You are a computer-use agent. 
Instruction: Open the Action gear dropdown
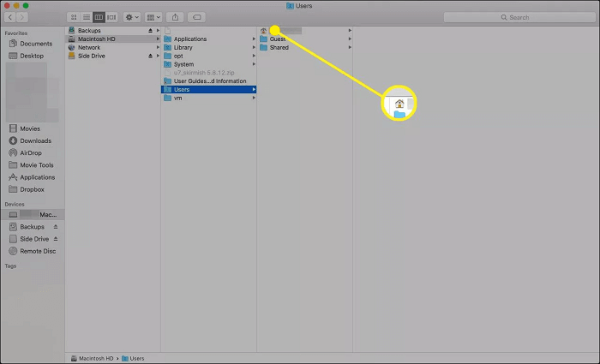click(x=132, y=17)
